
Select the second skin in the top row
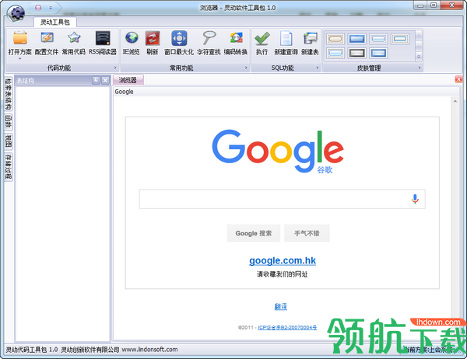click(356, 39)
